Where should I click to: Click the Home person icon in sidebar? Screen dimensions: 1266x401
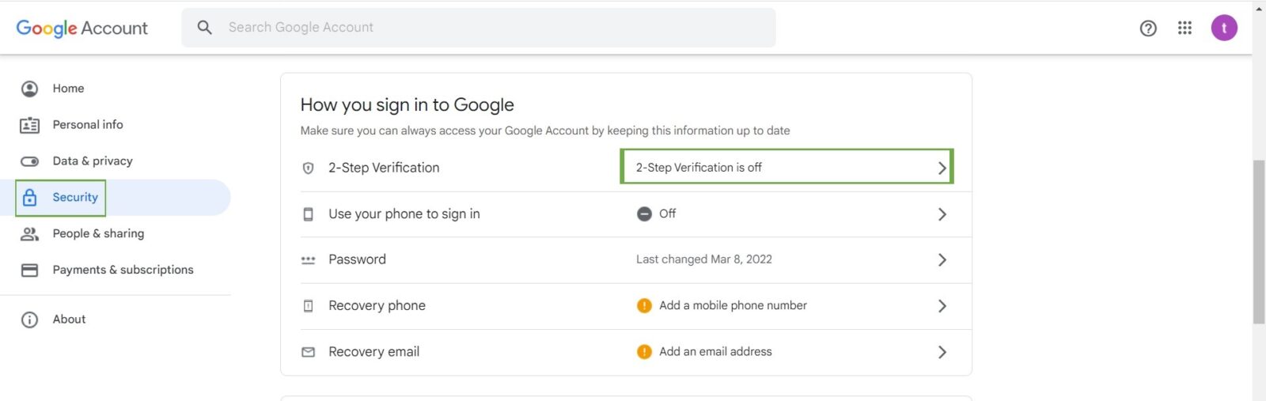pos(29,89)
